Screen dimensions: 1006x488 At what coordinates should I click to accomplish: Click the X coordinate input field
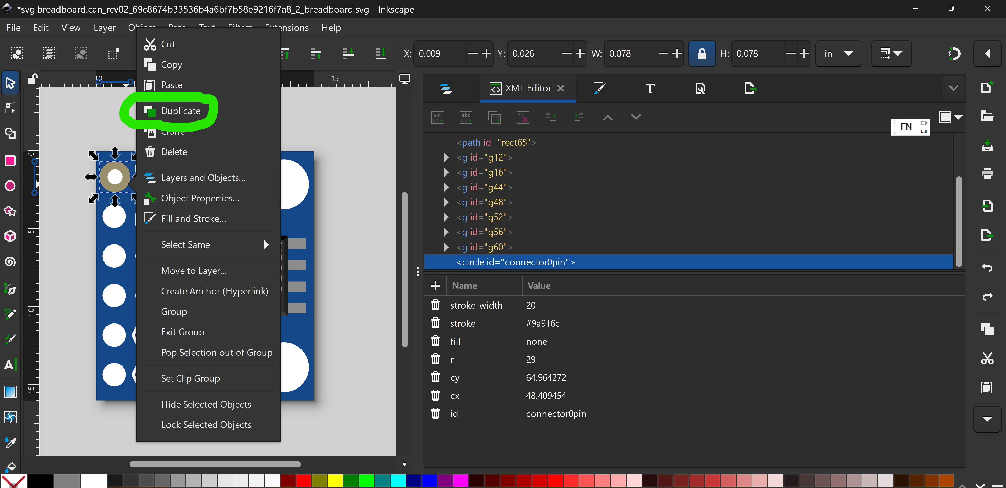pos(440,53)
